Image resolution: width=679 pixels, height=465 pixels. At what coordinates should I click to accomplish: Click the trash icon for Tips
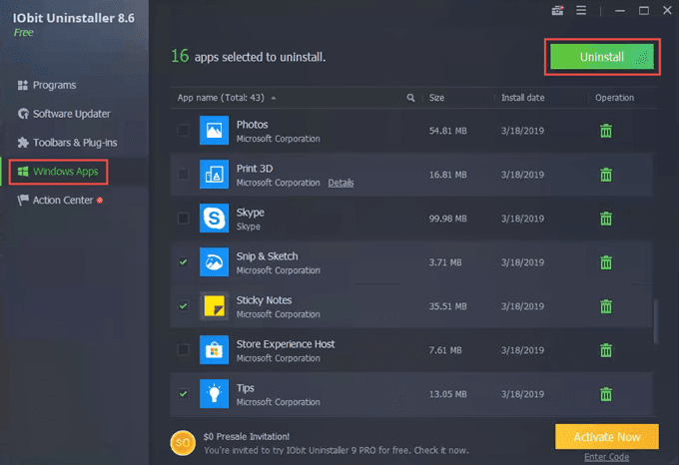click(x=606, y=394)
